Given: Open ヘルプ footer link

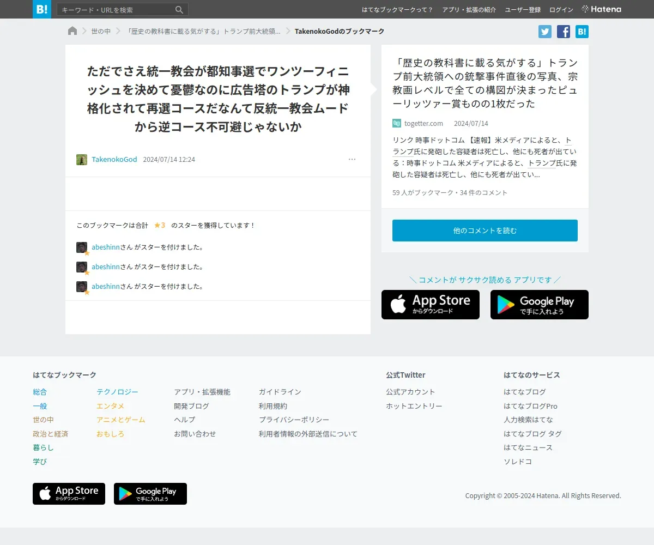Looking at the screenshot, I should 184,420.
